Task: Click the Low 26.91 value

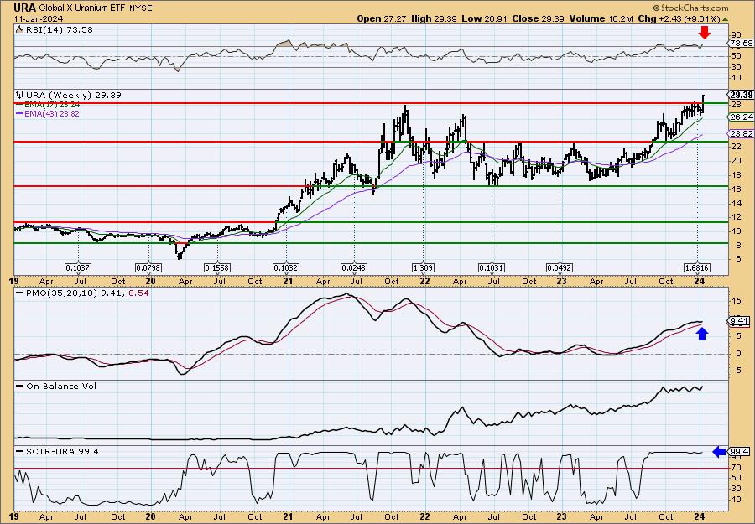Action: [484, 18]
